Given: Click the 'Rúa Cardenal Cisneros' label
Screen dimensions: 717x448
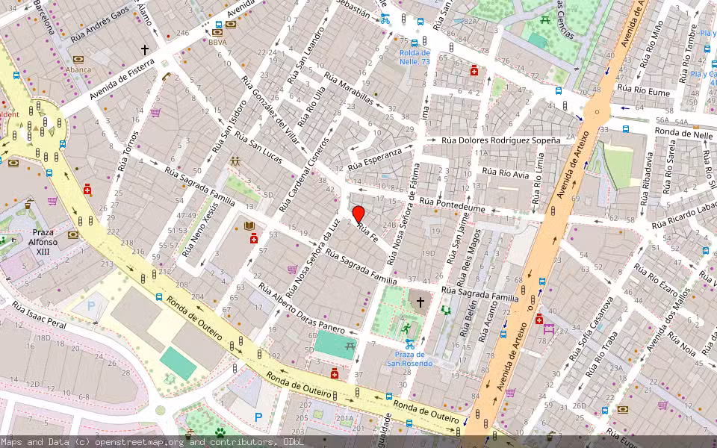Looking at the screenshot, I should tap(304, 175).
